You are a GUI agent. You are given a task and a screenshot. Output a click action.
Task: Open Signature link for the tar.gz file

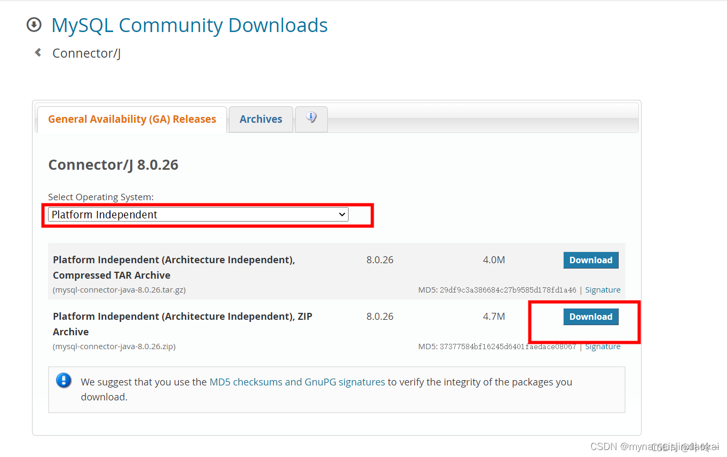(603, 290)
